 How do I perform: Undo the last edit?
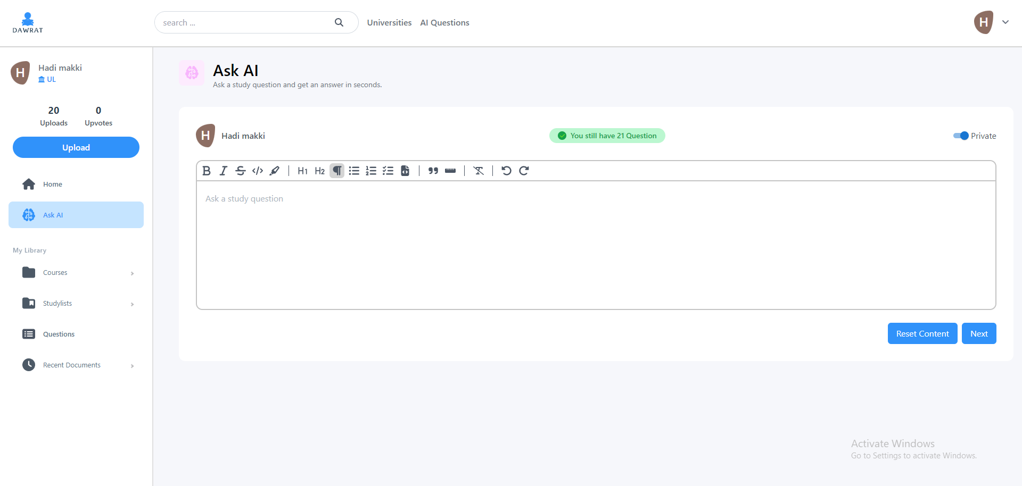(506, 171)
